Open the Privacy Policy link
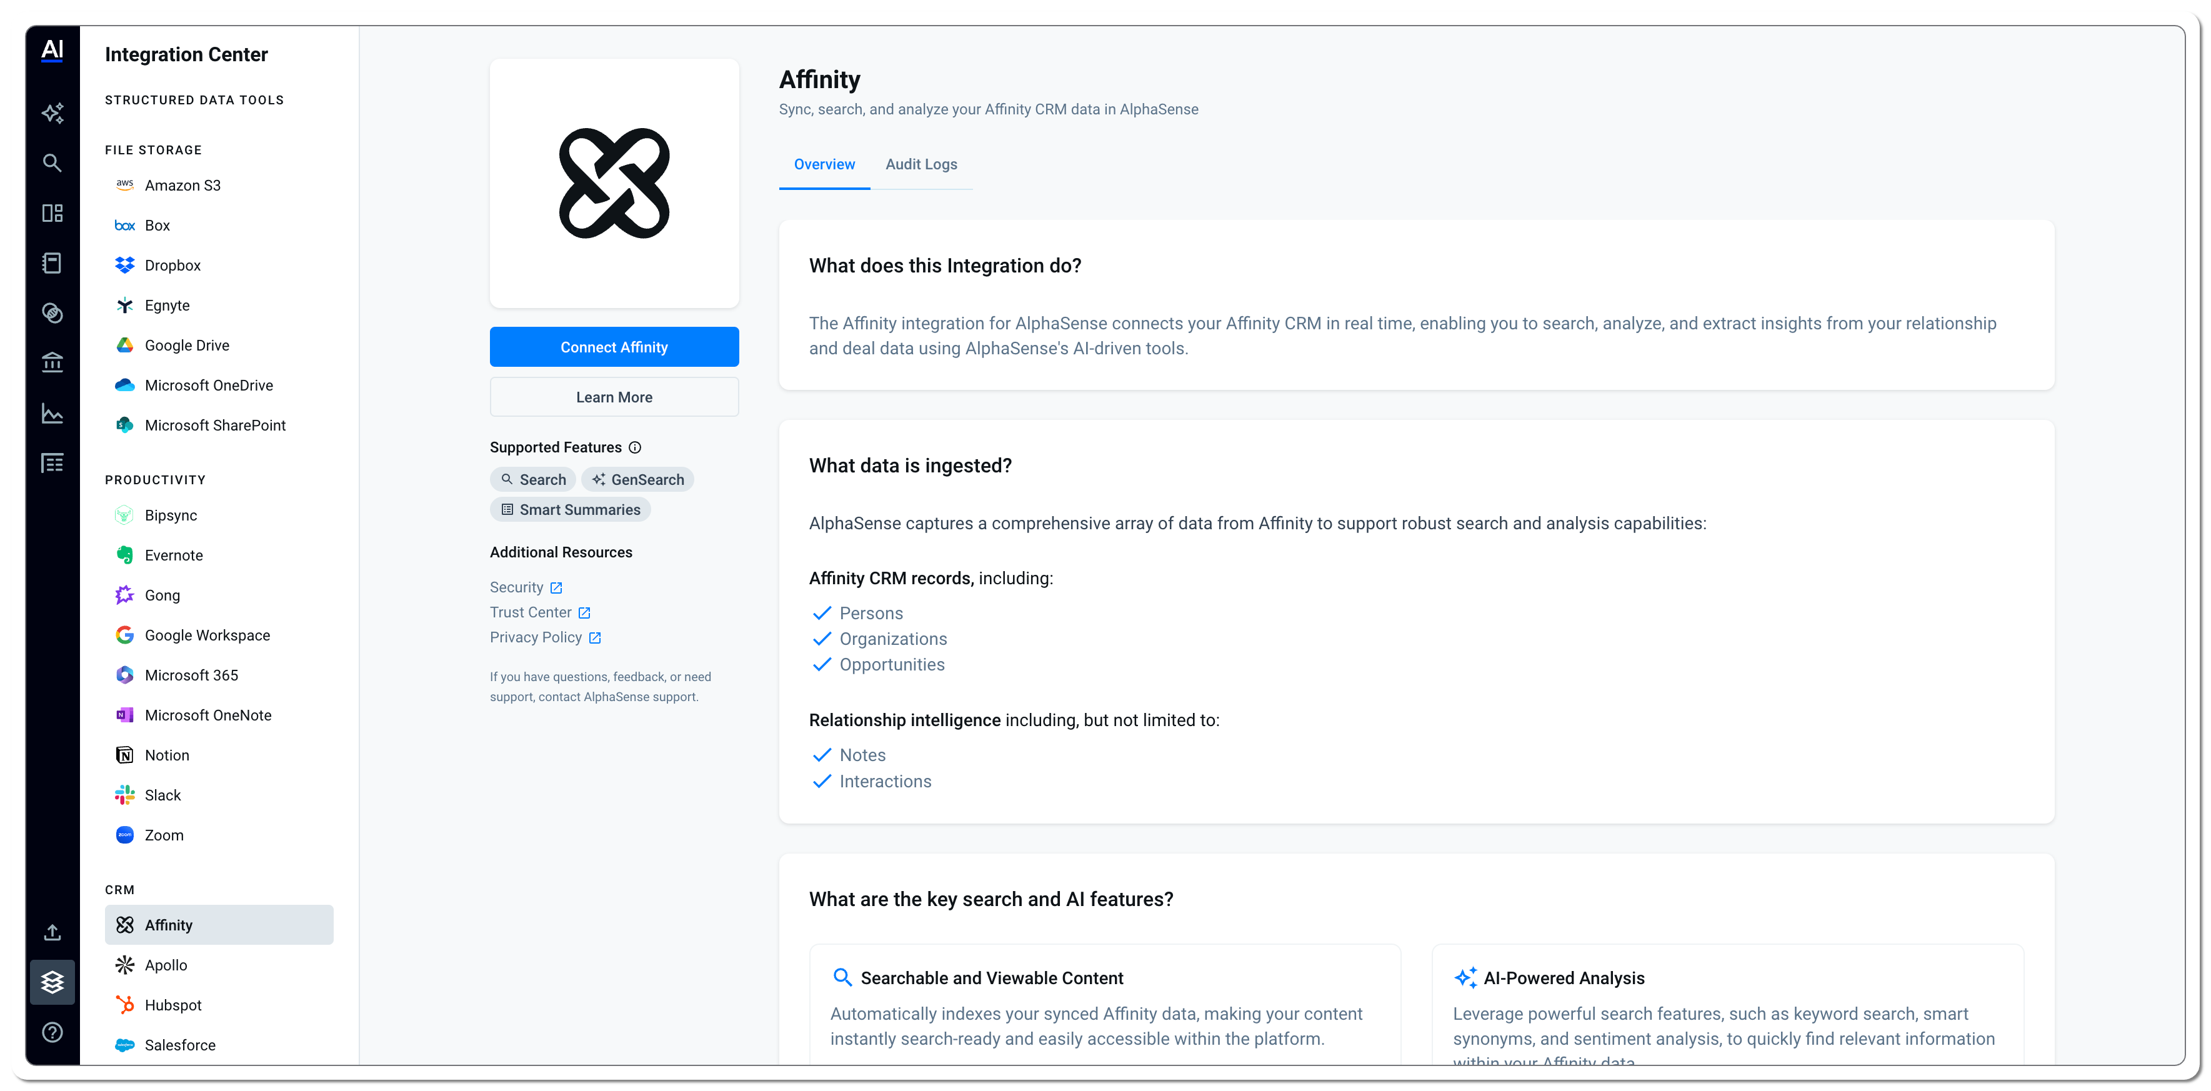 tap(545, 637)
